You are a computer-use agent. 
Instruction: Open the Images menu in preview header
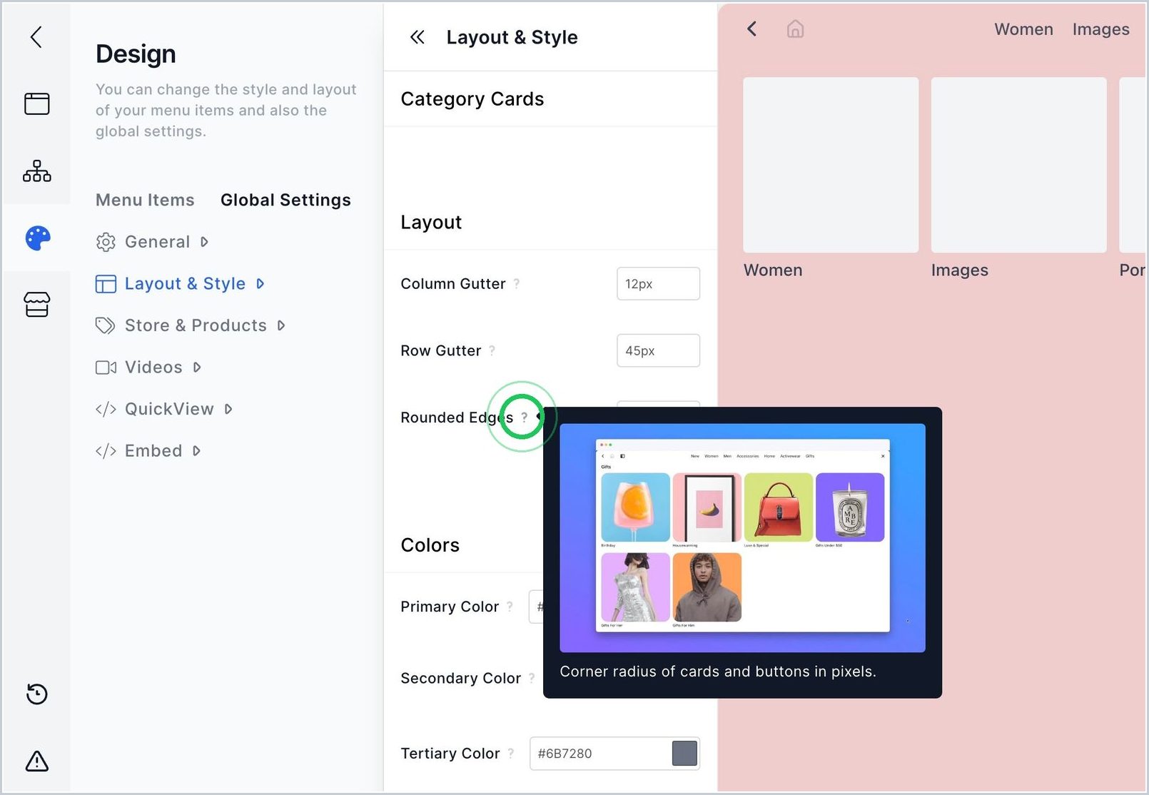(x=1100, y=29)
